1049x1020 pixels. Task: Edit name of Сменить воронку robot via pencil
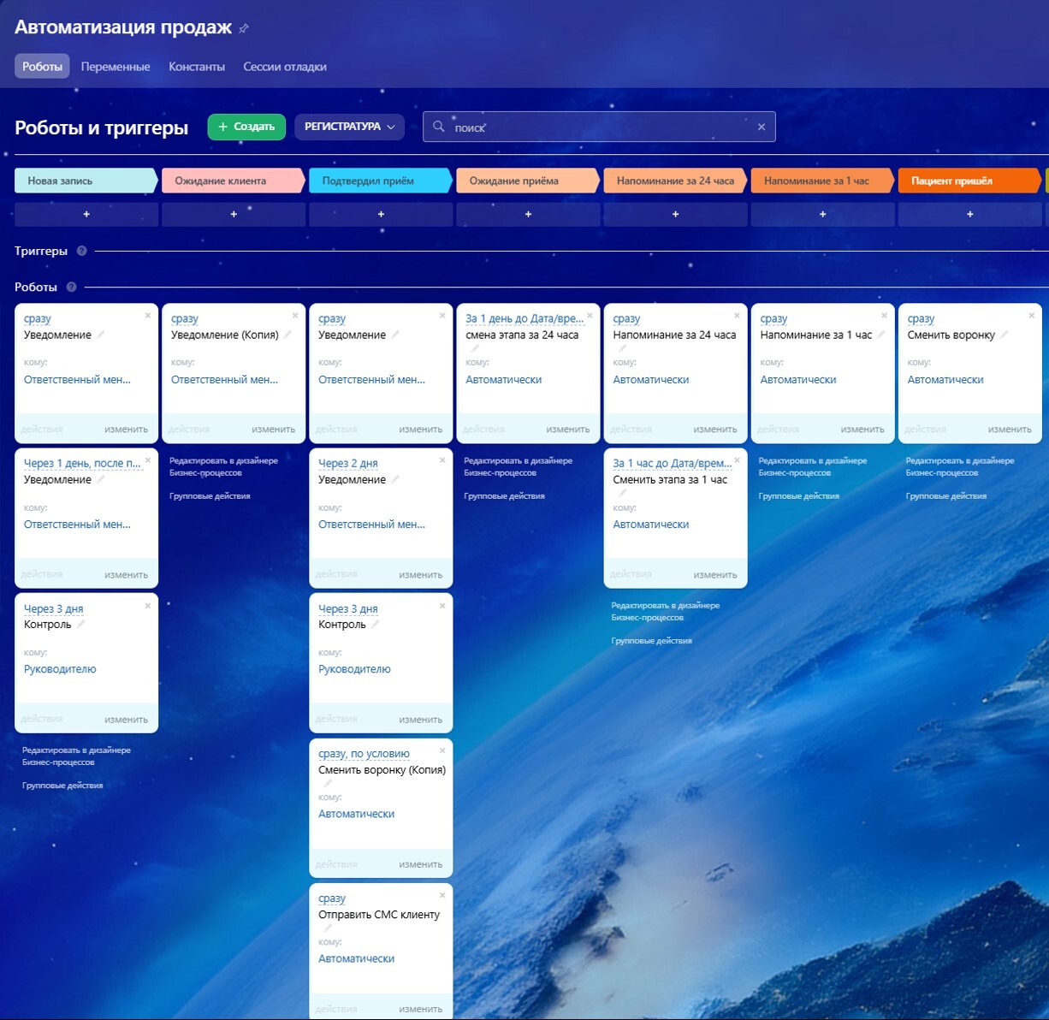coord(1004,335)
